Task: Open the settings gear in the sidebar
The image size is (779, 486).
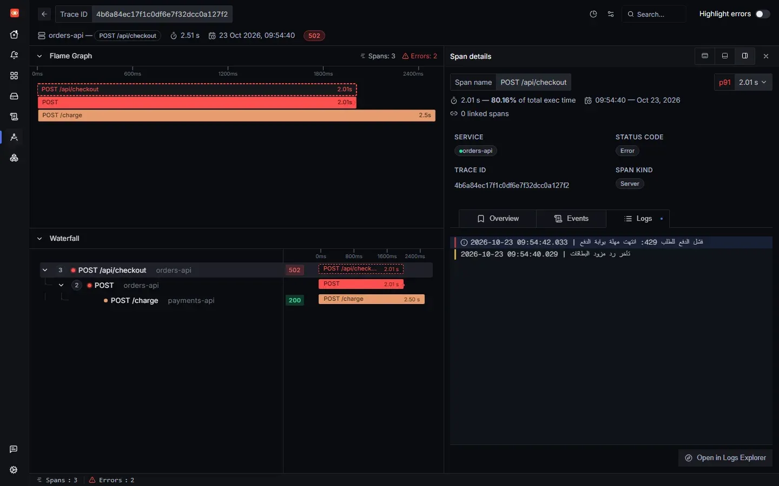Action: tap(14, 470)
